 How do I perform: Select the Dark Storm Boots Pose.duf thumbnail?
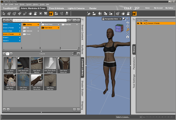[x=50, y=65]
